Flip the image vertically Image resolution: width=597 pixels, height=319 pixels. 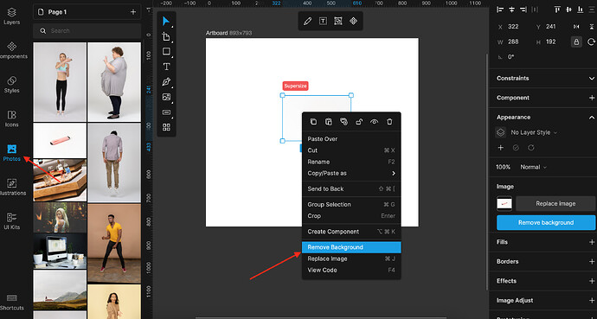point(591,27)
